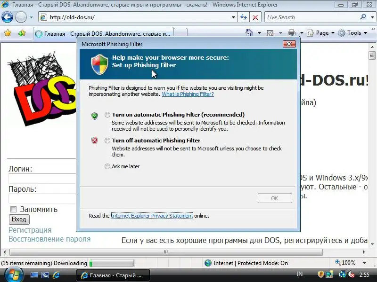Select the Главная - Старый DOS tab
The image size is (377, 282).
103,33
